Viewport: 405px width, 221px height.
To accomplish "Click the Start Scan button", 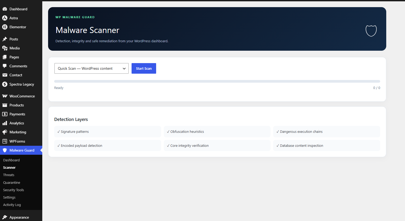I will 144,68.
